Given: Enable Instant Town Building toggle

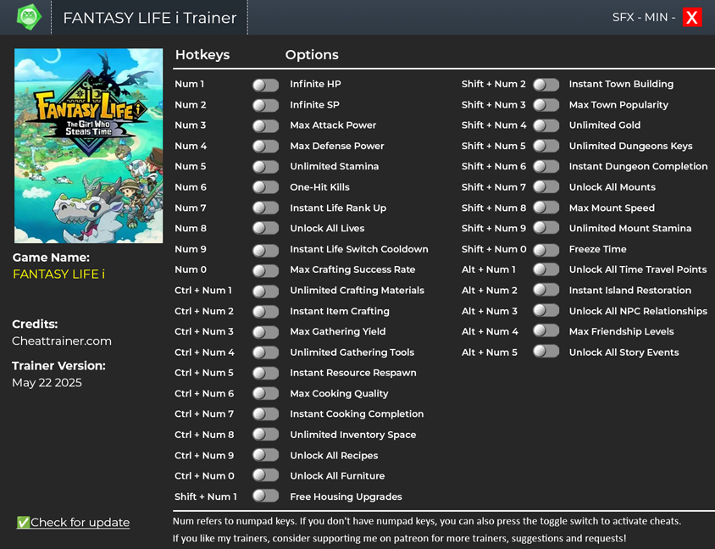Looking at the screenshot, I should tap(546, 85).
